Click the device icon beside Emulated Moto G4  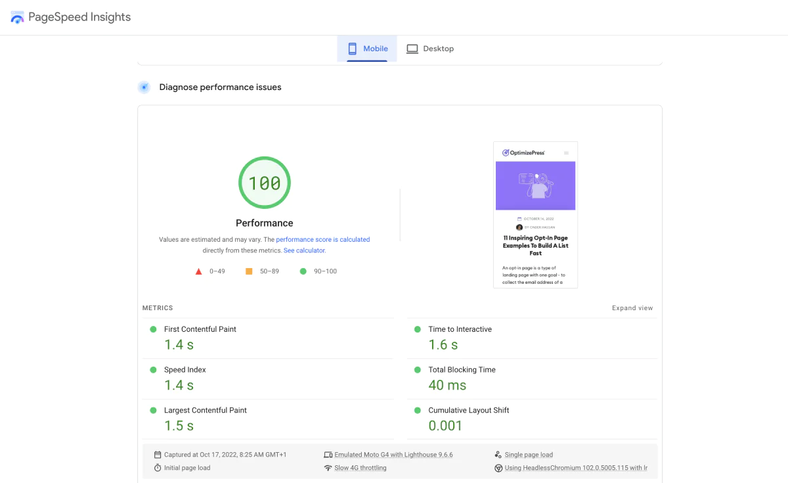(328, 455)
